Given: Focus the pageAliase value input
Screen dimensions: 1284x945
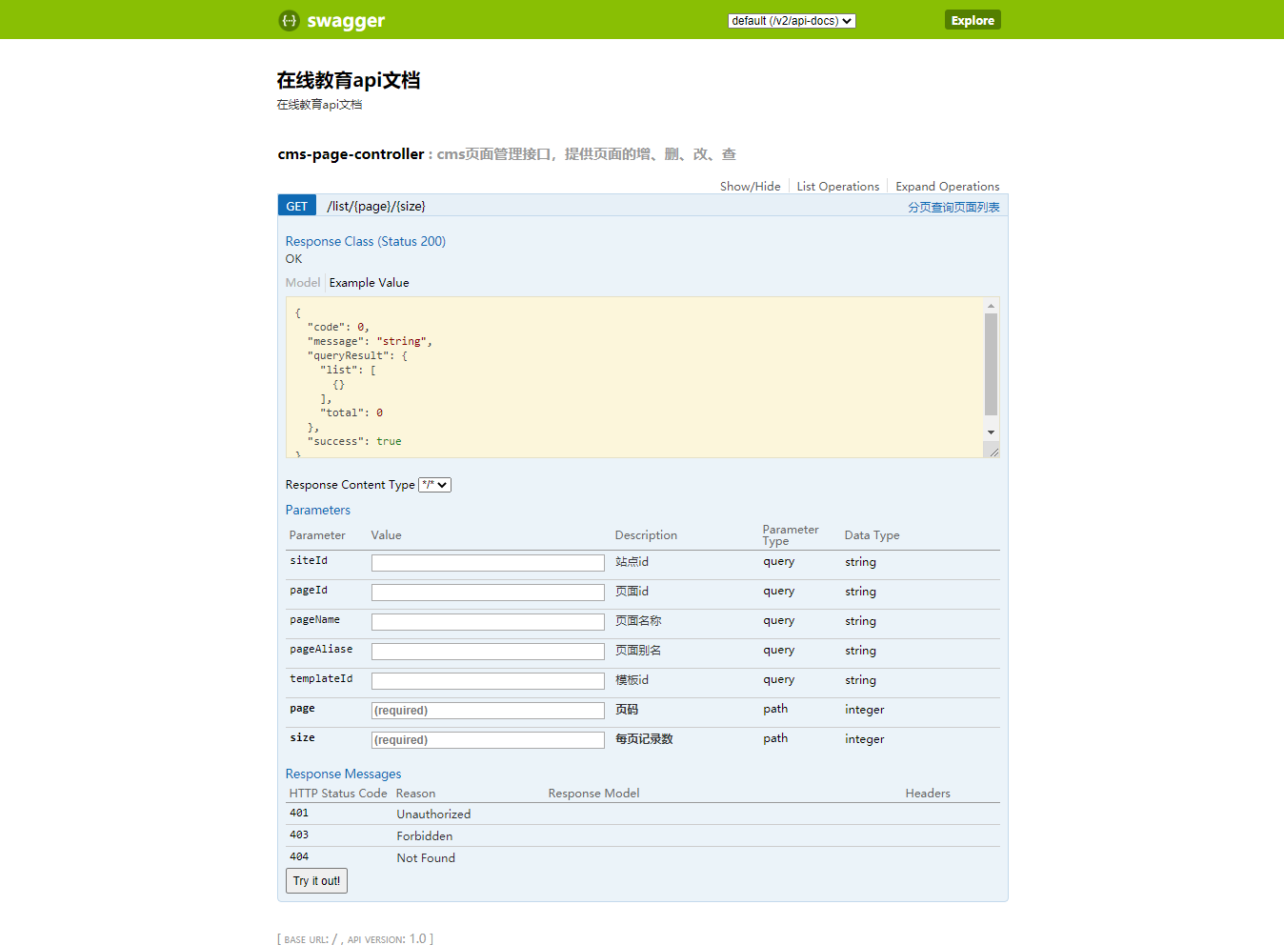Looking at the screenshot, I should pyautogui.click(x=488, y=652).
